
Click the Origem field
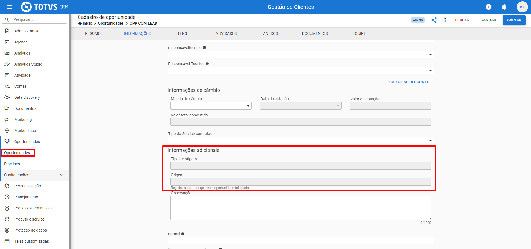pos(301,182)
